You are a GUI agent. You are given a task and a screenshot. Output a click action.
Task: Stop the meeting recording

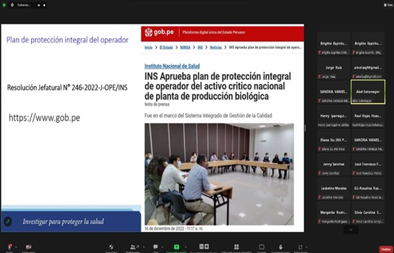coord(44,5)
